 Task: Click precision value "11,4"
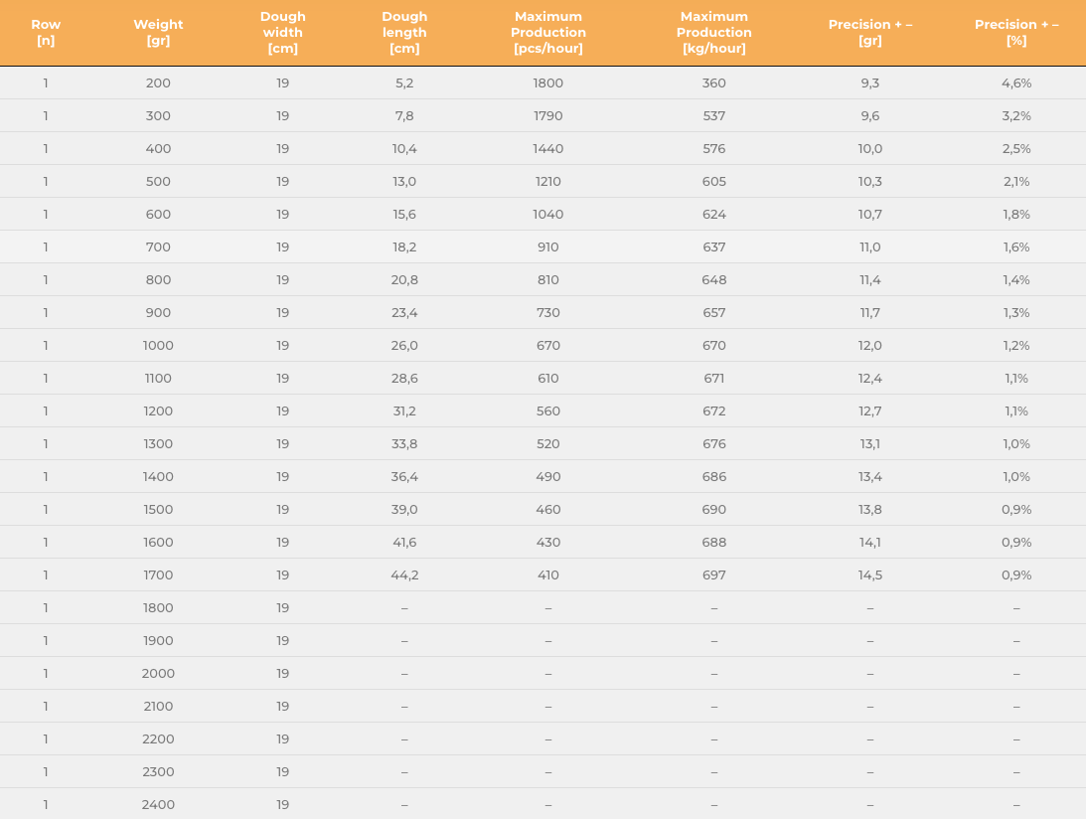tap(870, 280)
